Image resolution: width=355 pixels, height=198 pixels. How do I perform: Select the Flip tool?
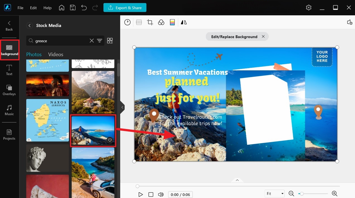(x=183, y=22)
